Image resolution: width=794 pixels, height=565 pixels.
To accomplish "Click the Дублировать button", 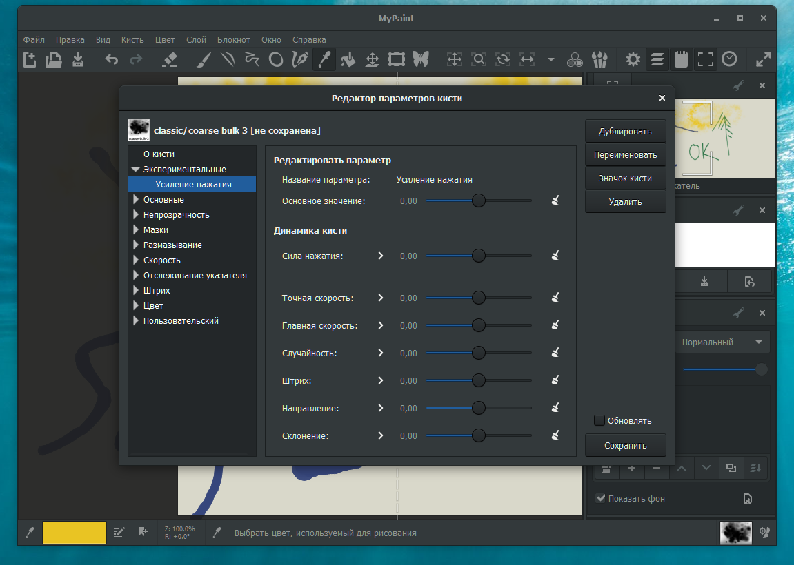I will click(x=626, y=131).
